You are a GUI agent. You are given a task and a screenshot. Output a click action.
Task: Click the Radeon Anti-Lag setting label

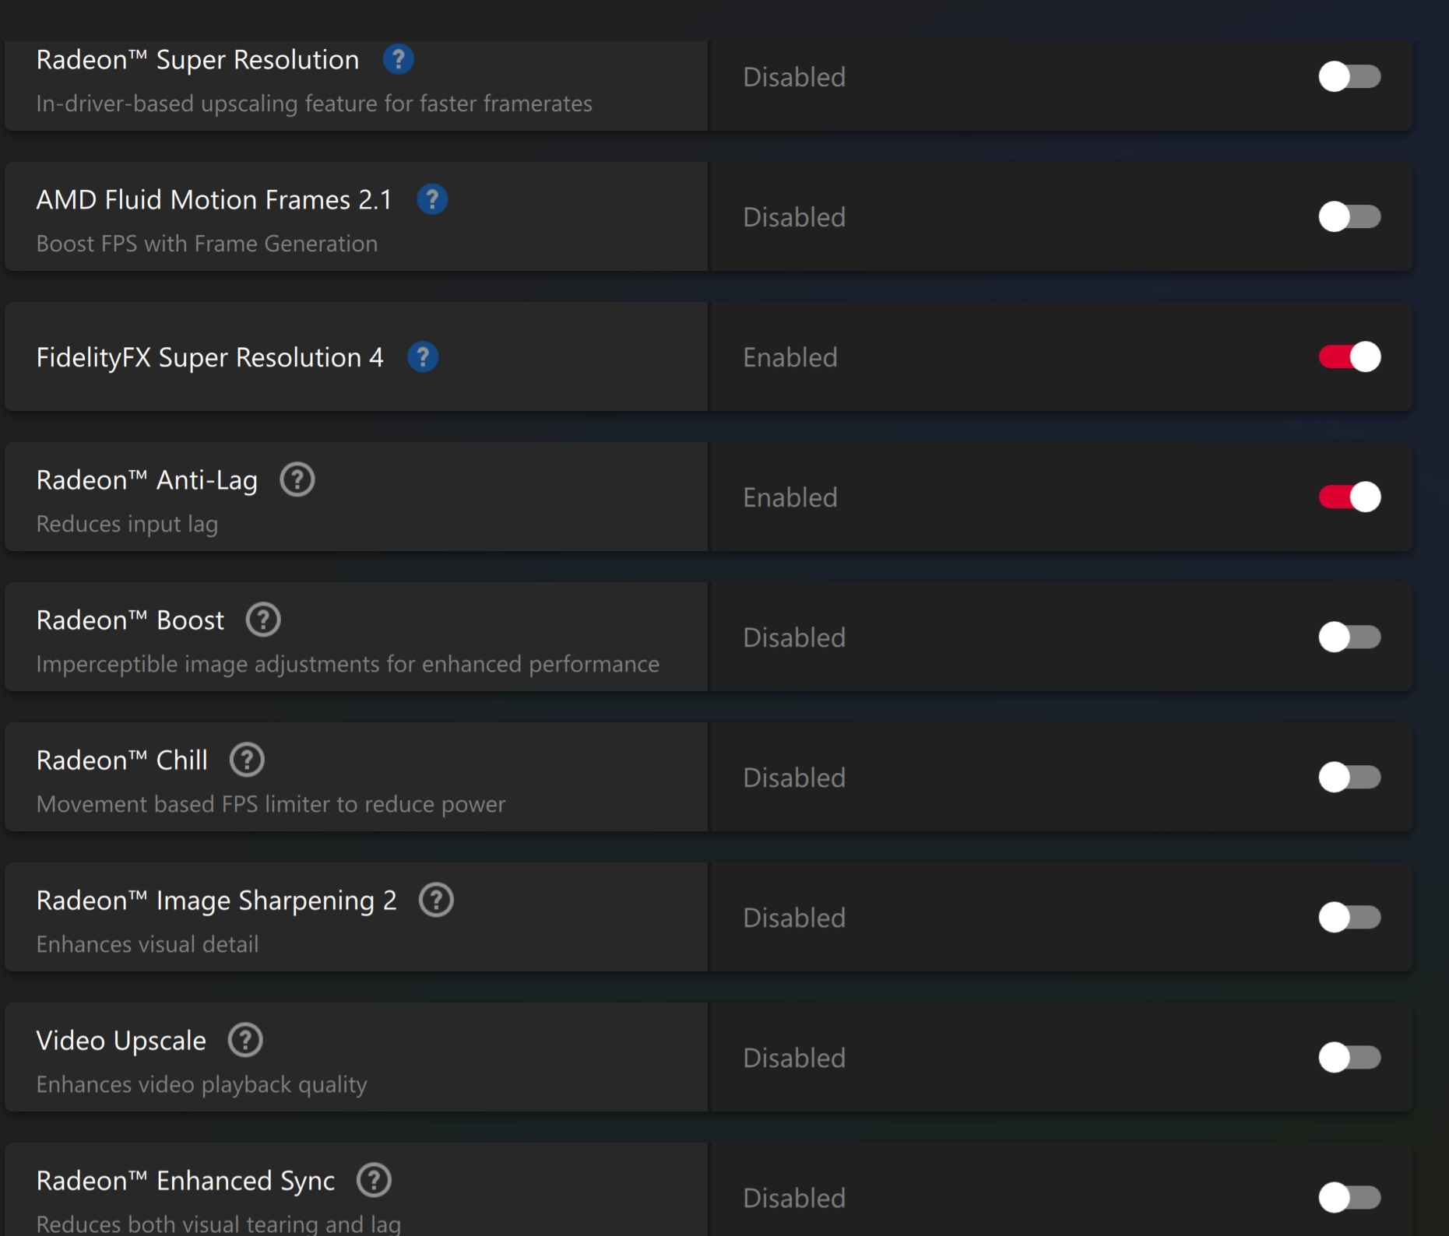147,481
